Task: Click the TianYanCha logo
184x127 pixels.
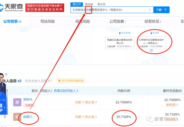Action: click(11, 8)
